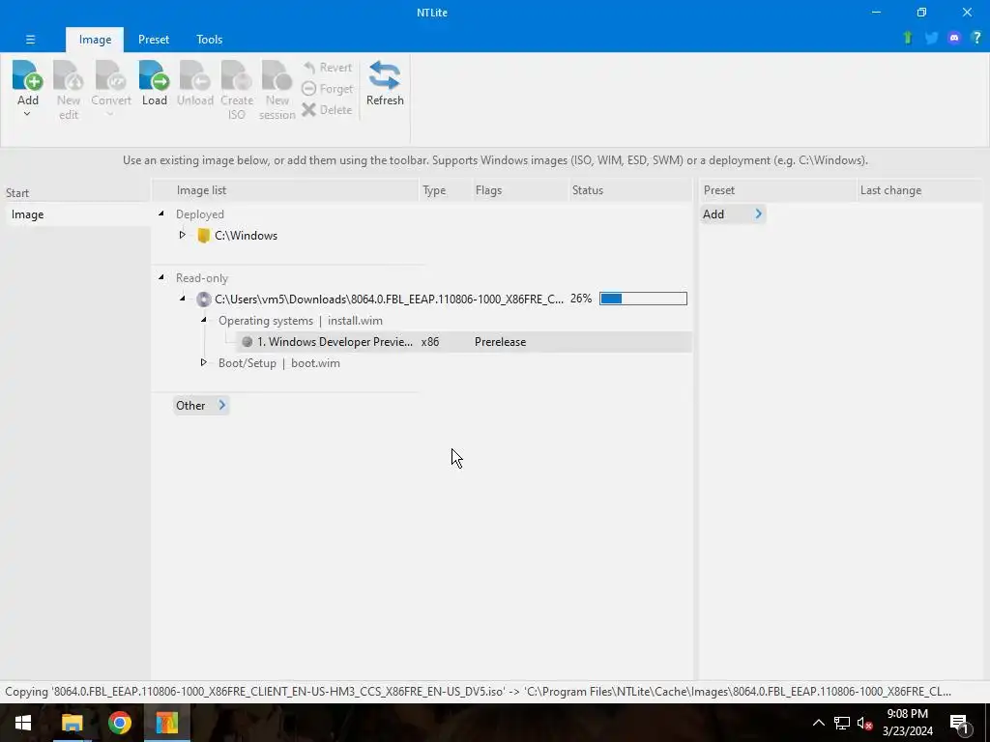
Task: Click the Flags column header
Action: (519, 190)
